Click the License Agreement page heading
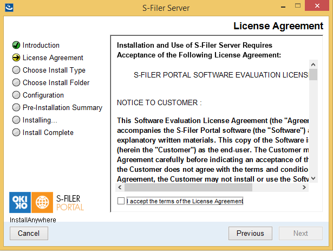The image size is (333, 251). tap(278, 26)
